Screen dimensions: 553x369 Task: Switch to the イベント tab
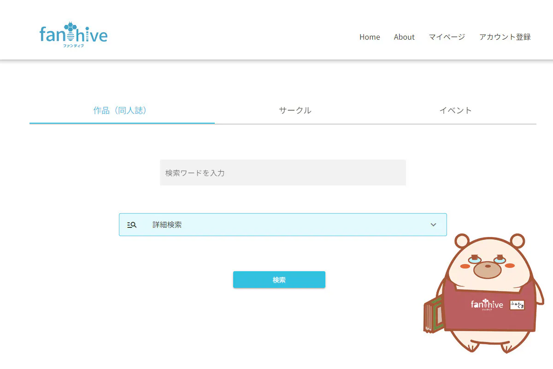tap(455, 111)
